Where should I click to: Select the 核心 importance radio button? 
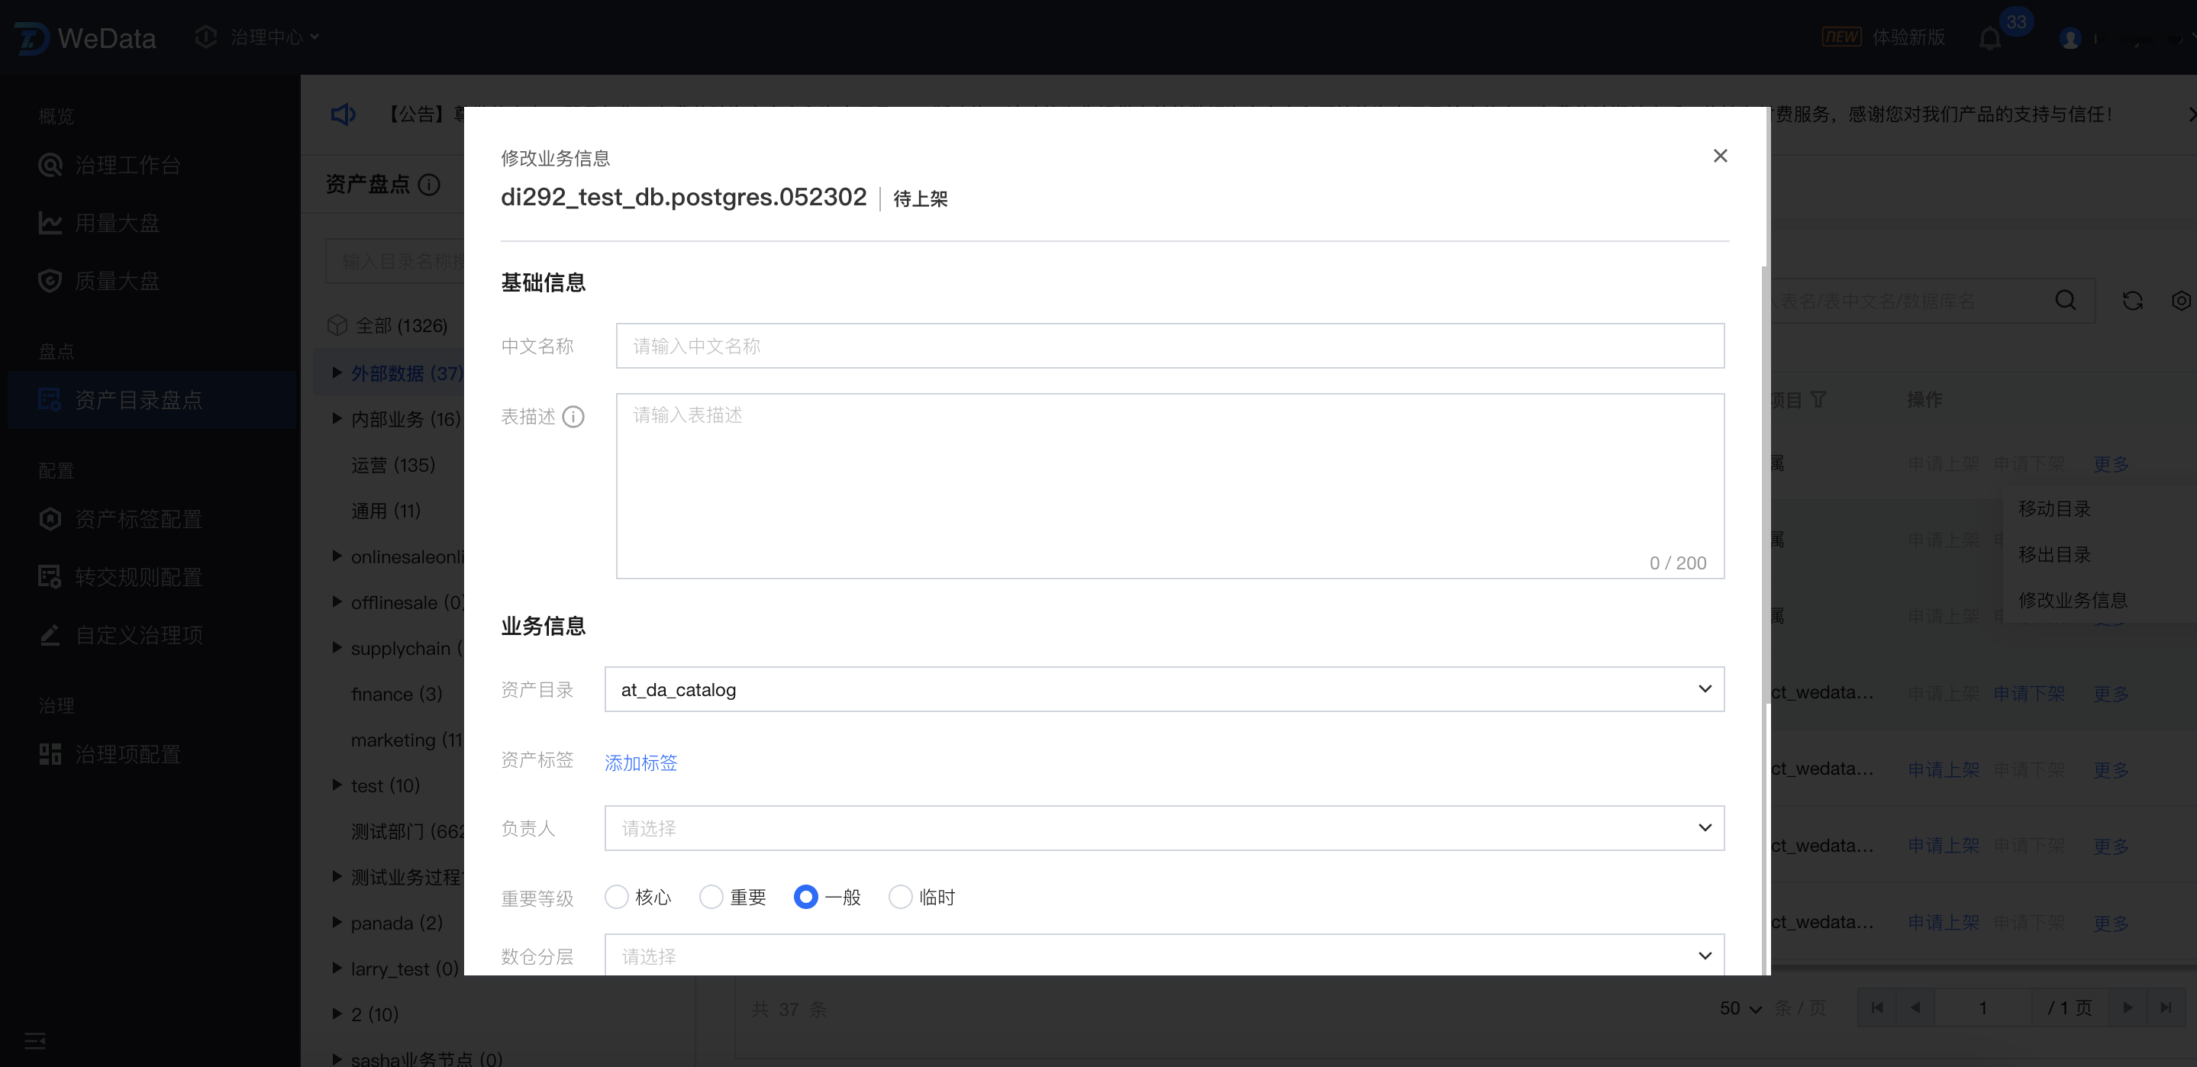(617, 896)
